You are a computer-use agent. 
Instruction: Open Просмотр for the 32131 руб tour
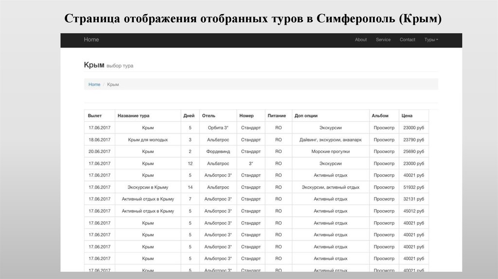384,199
